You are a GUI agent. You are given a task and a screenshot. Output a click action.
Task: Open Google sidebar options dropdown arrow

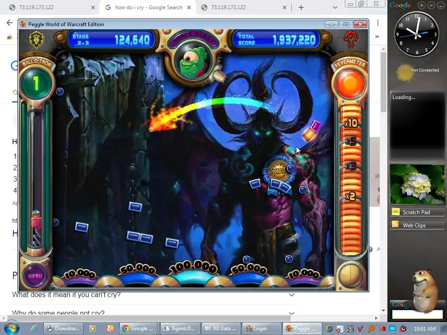(x=431, y=5)
